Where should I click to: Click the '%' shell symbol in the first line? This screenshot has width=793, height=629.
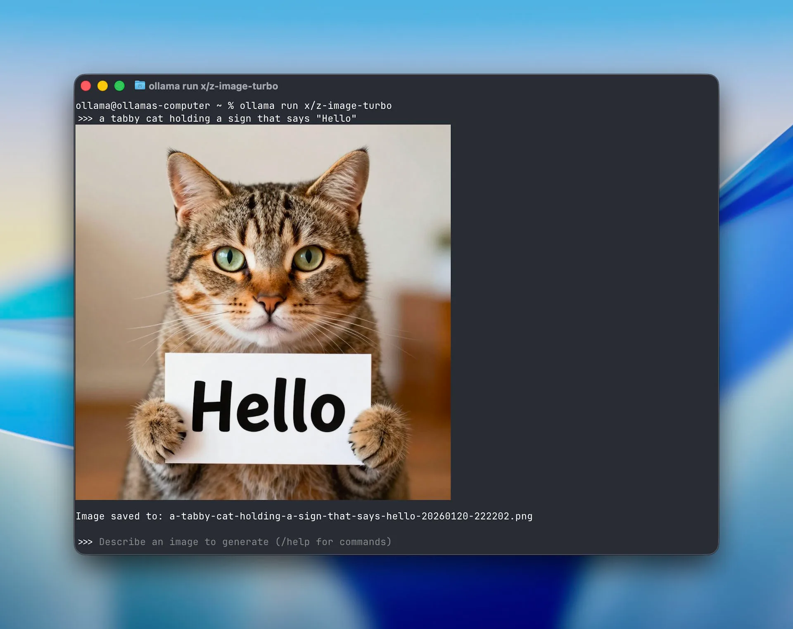point(232,105)
